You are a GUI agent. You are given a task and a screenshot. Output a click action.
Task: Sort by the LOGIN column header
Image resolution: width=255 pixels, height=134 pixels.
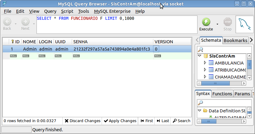[x=45, y=42]
